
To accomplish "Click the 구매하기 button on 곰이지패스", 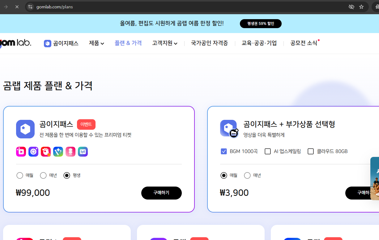I will coord(161,193).
